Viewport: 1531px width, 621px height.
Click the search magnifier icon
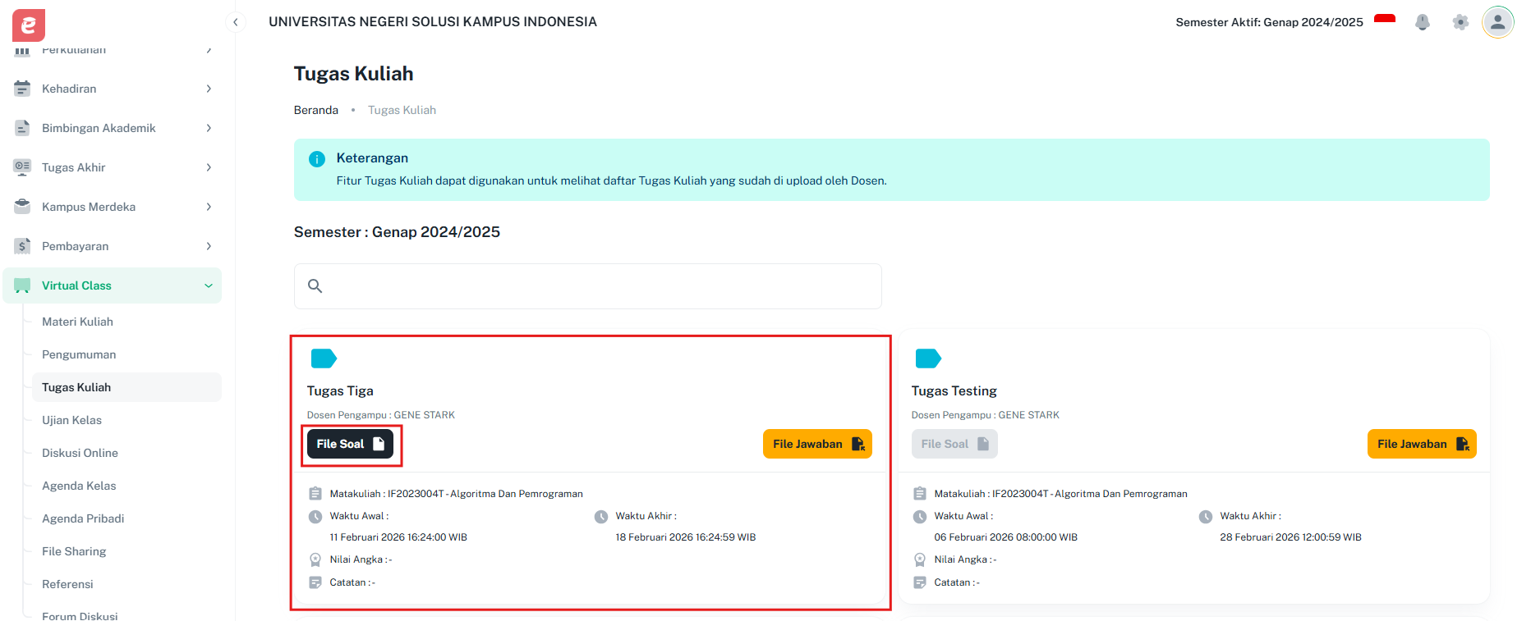tap(315, 286)
